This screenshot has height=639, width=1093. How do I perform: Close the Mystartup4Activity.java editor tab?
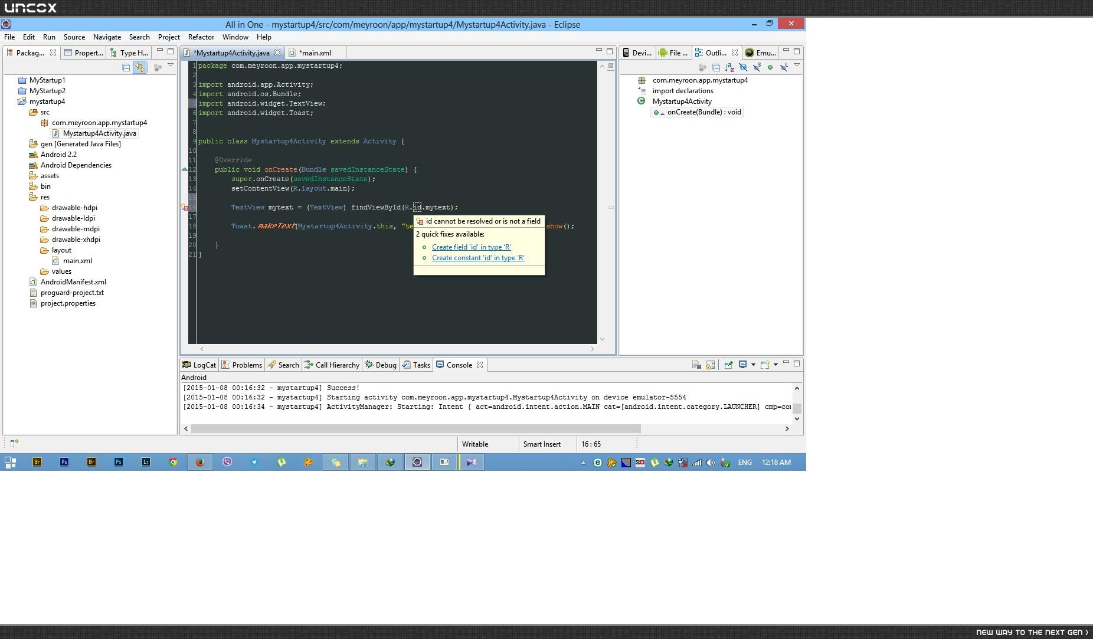277,53
